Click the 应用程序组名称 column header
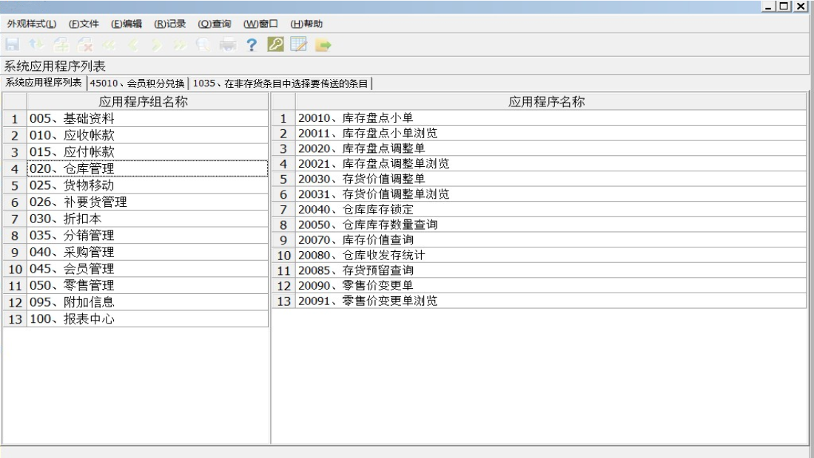The image size is (814, 458). click(147, 101)
